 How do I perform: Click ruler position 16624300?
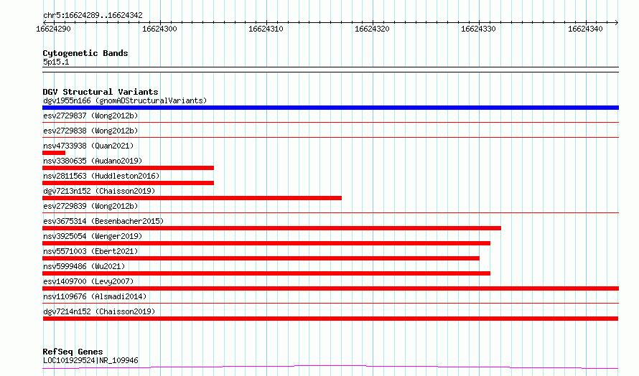tap(159, 29)
